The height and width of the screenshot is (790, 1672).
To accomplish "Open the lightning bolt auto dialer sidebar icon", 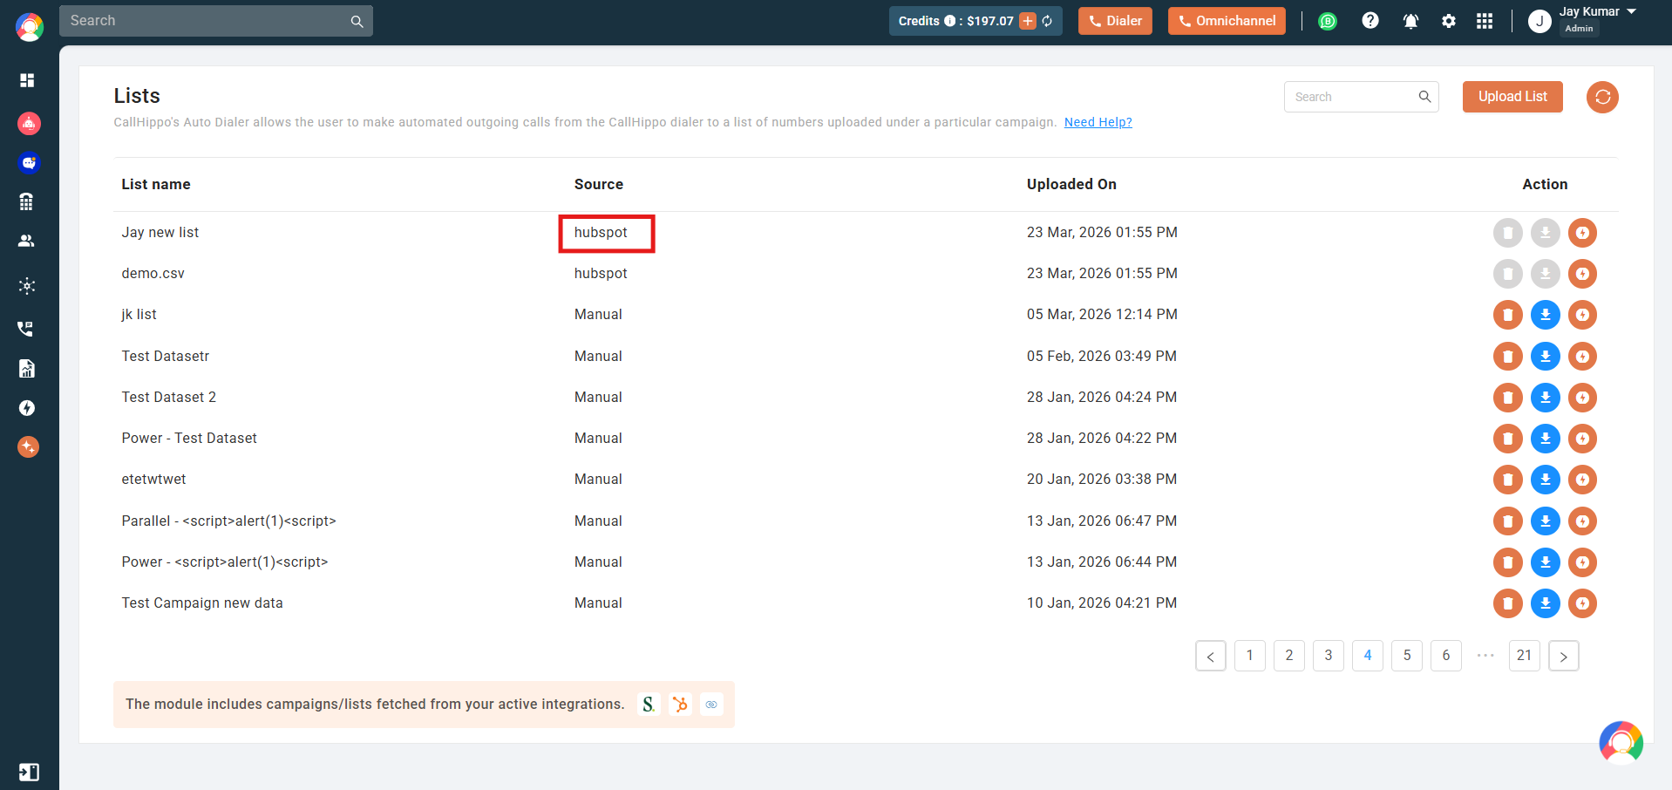I will [x=27, y=408].
